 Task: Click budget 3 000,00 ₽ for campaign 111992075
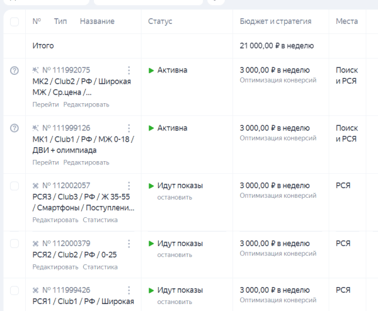275,70
